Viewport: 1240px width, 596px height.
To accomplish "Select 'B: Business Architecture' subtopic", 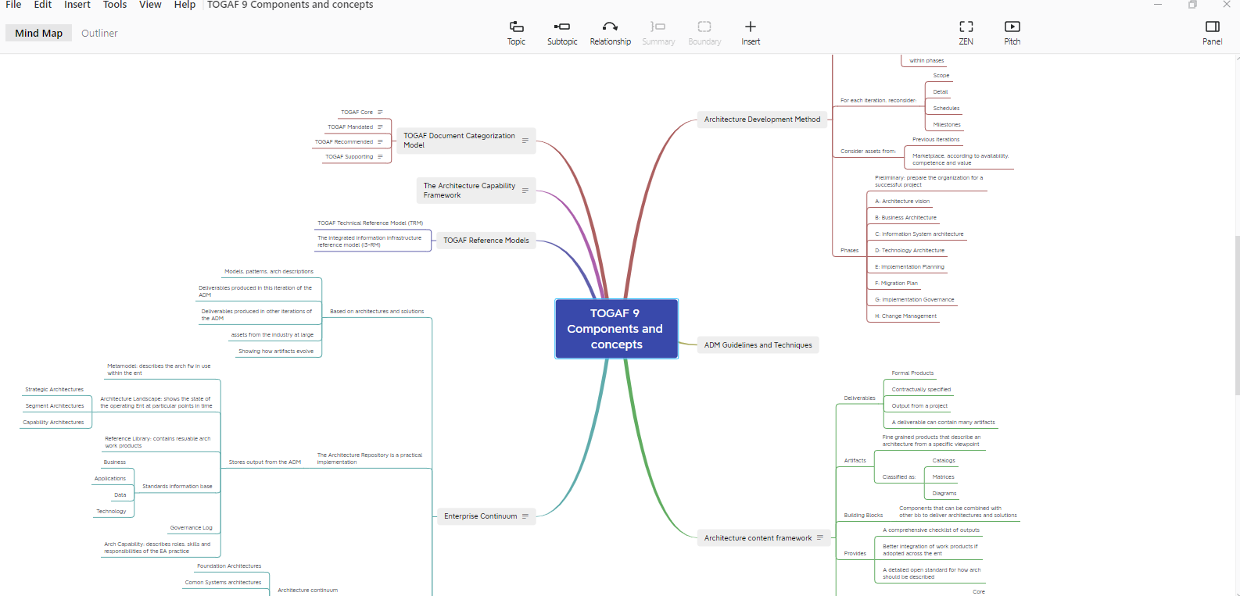I will [905, 218].
